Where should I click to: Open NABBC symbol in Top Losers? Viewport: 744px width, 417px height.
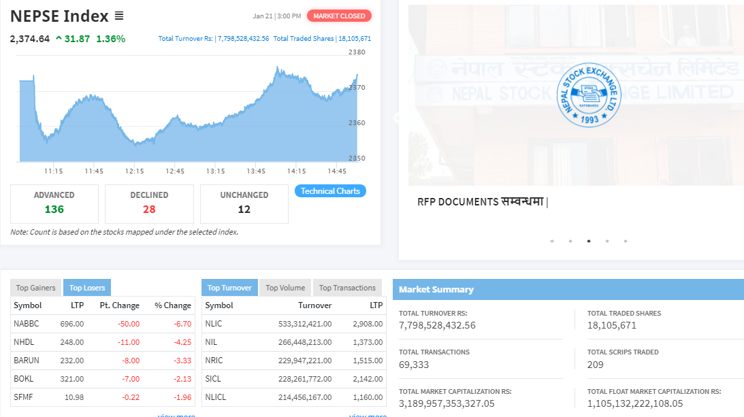(26, 324)
